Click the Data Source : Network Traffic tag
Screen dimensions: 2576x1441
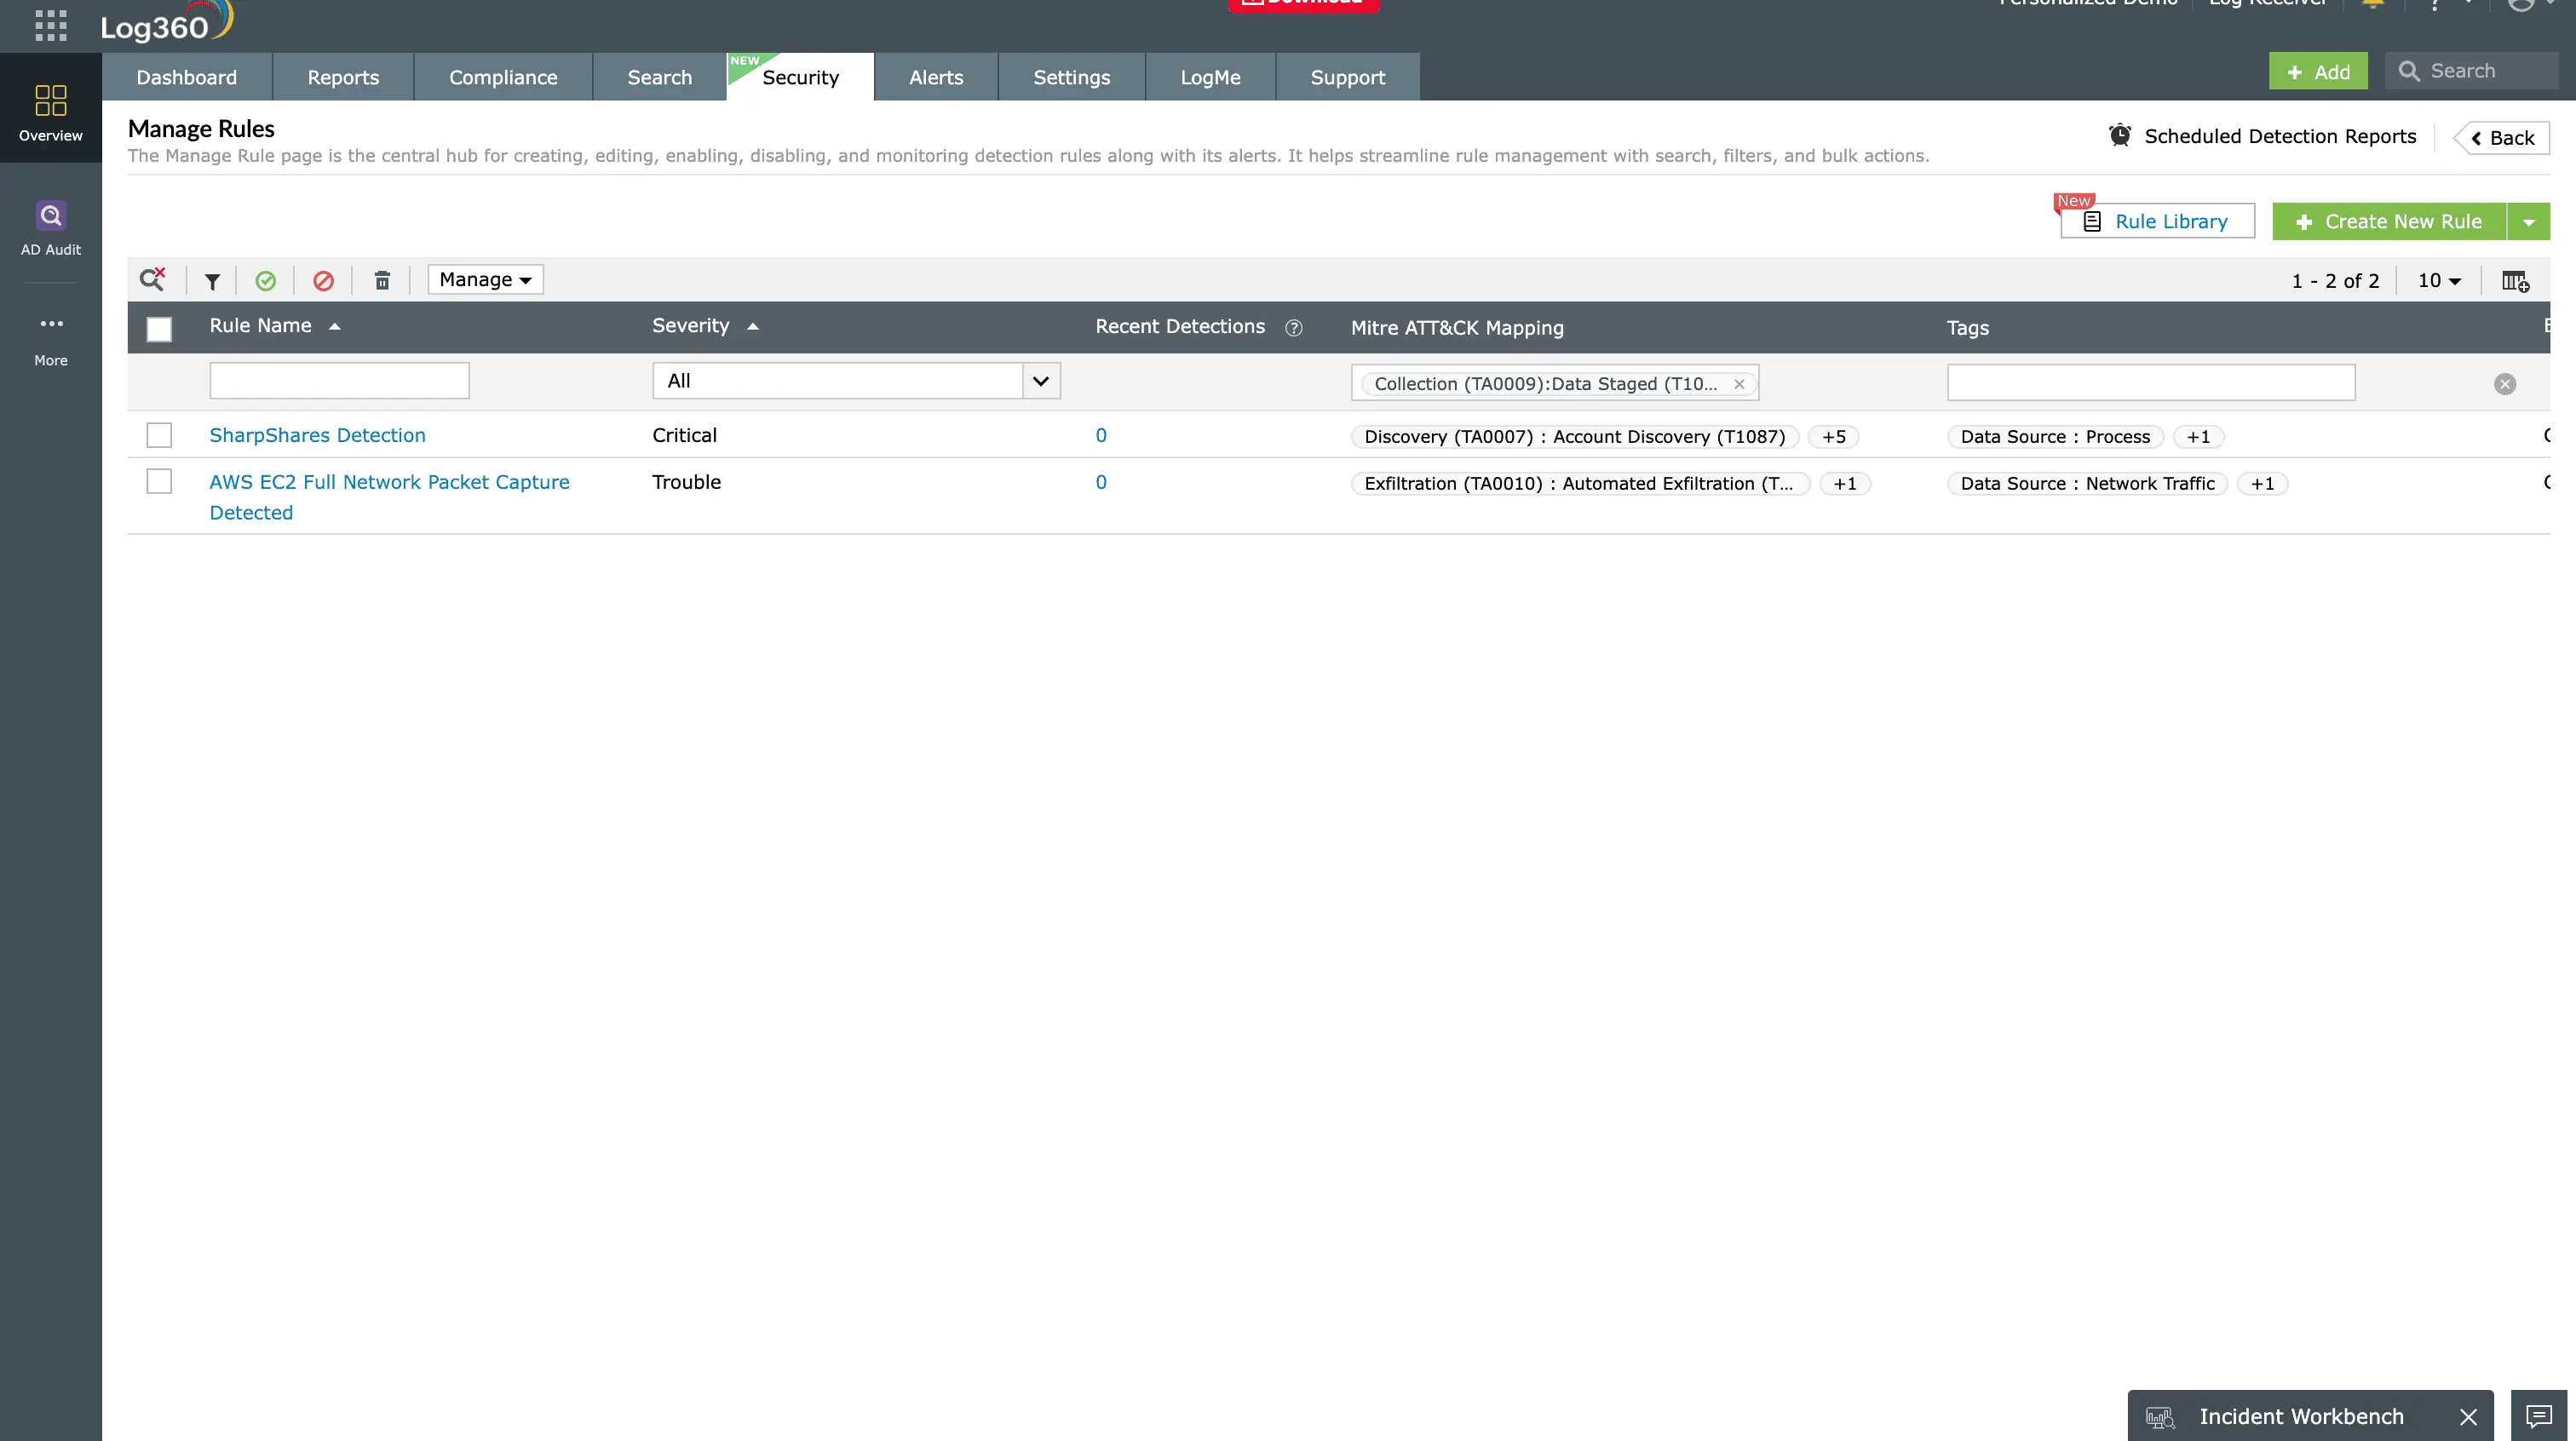pyautogui.click(x=2087, y=484)
